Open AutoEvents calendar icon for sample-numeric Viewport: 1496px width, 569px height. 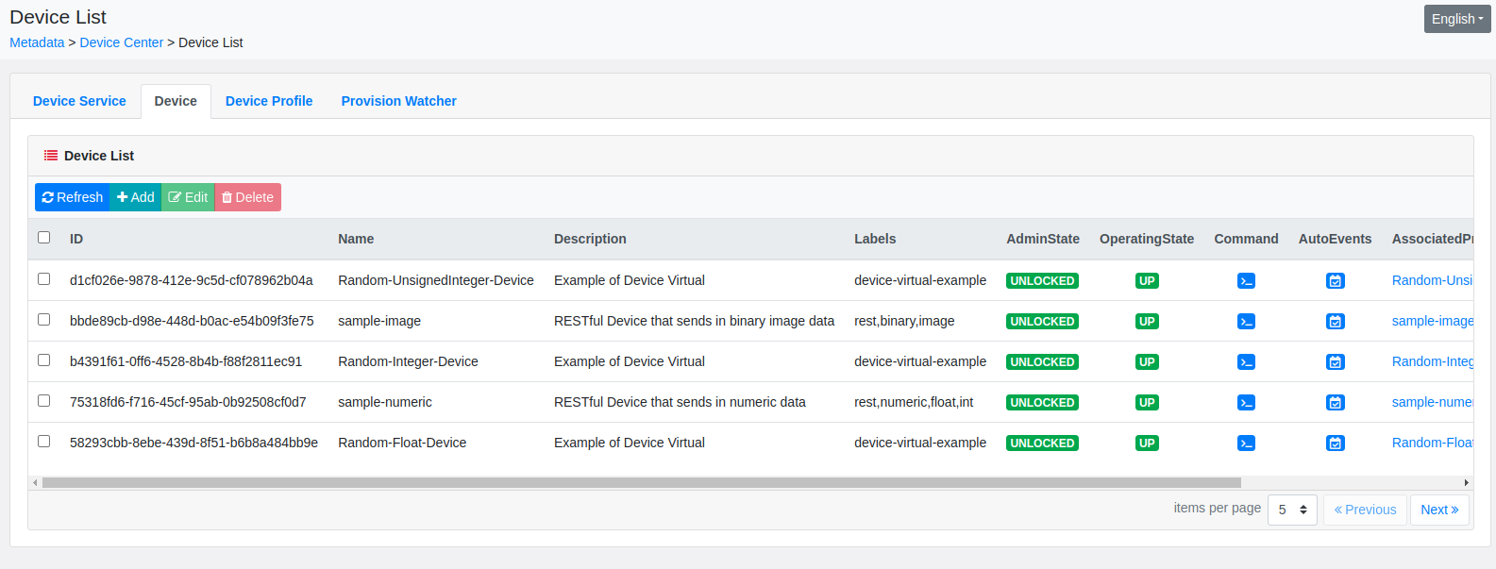tap(1335, 403)
